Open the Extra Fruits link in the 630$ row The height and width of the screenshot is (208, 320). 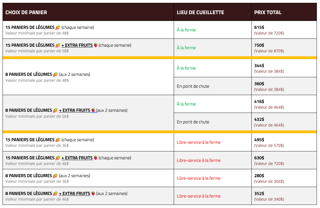tap(77, 158)
